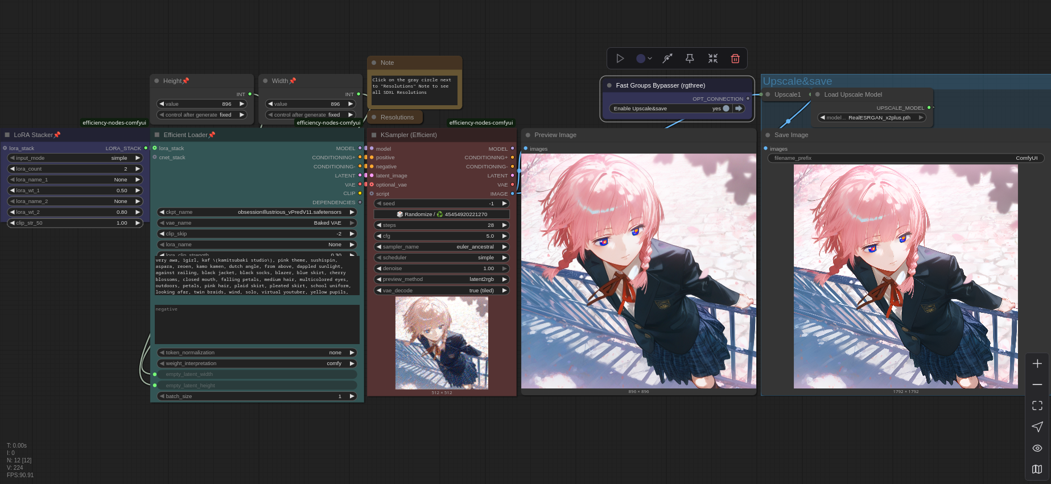Image resolution: width=1051 pixels, height=484 pixels.
Task: Click Randomize seed button in KSampler
Action: coord(442,214)
